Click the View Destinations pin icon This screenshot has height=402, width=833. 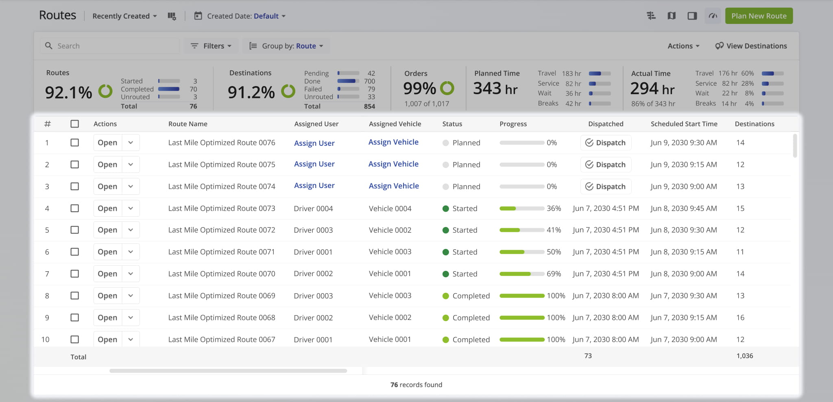[719, 46]
